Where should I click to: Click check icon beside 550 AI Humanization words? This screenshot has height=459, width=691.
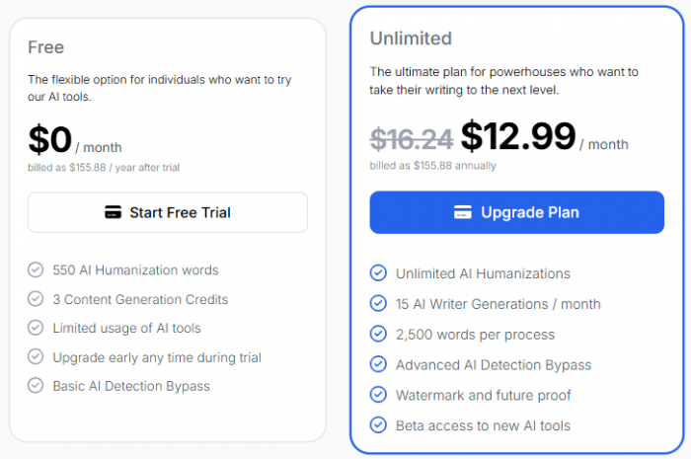point(36,269)
